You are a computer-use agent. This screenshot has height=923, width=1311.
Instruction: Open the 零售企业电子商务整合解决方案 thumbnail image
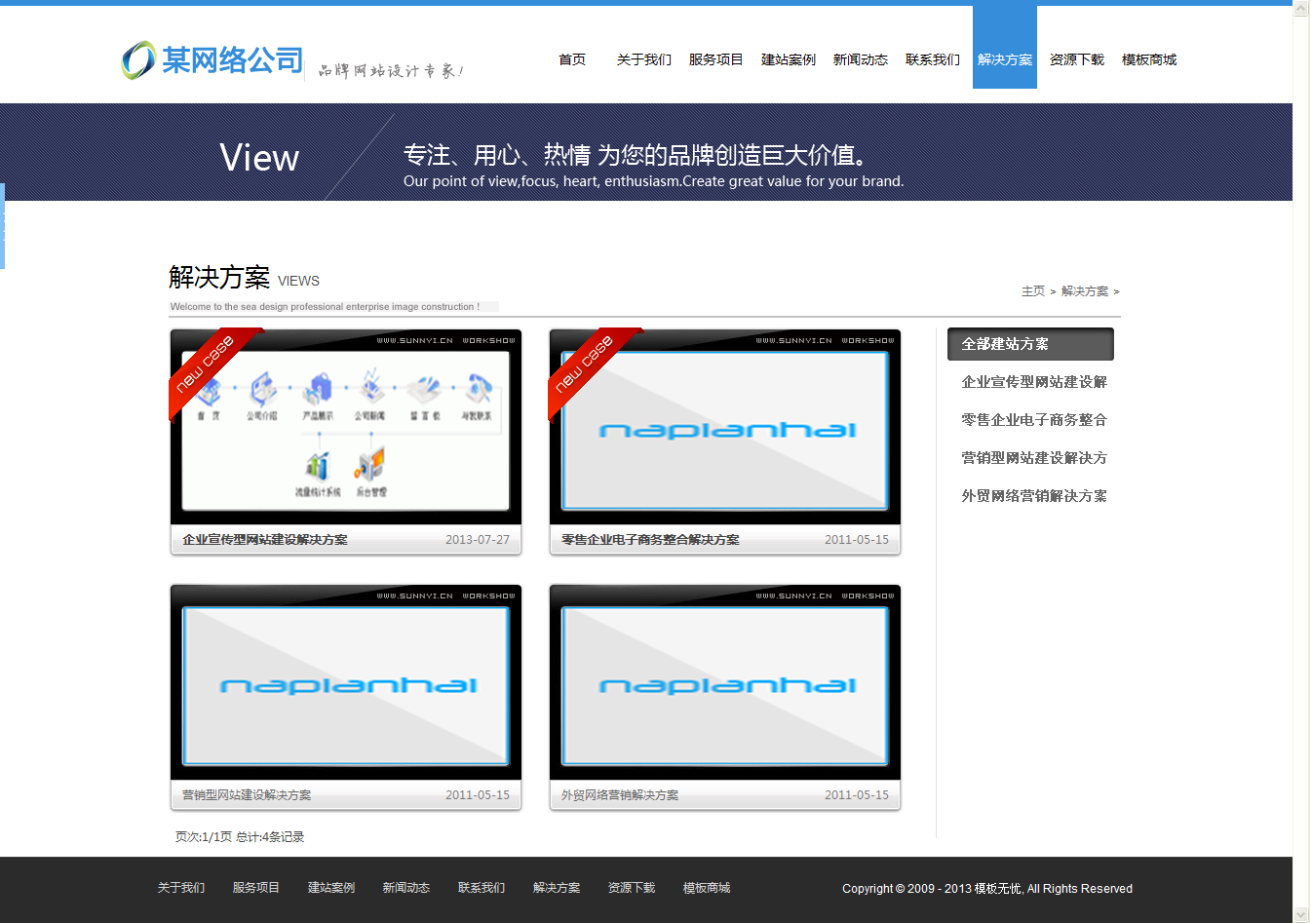point(725,429)
